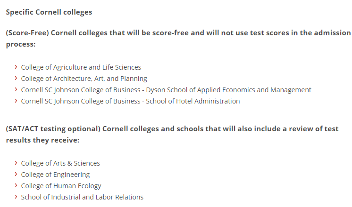Click the red chevron before College of Human Ecology
The height and width of the screenshot is (207, 352).
click(16, 185)
